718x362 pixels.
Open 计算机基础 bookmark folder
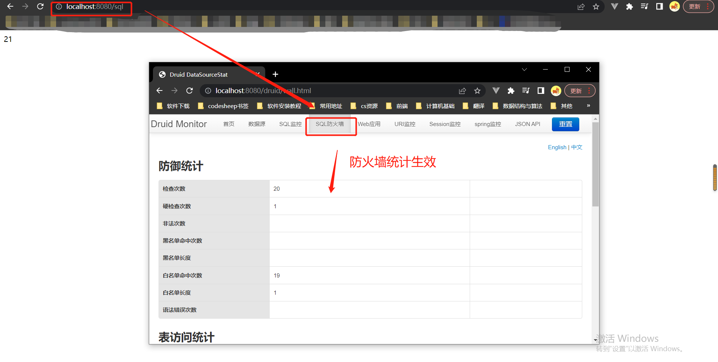(x=435, y=106)
